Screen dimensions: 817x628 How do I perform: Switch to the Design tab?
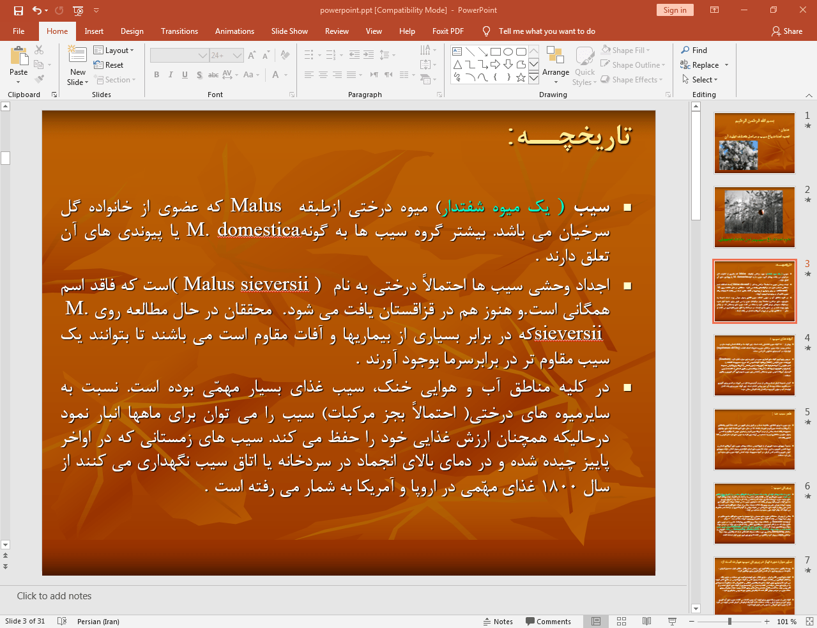pyautogui.click(x=132, y=31)
